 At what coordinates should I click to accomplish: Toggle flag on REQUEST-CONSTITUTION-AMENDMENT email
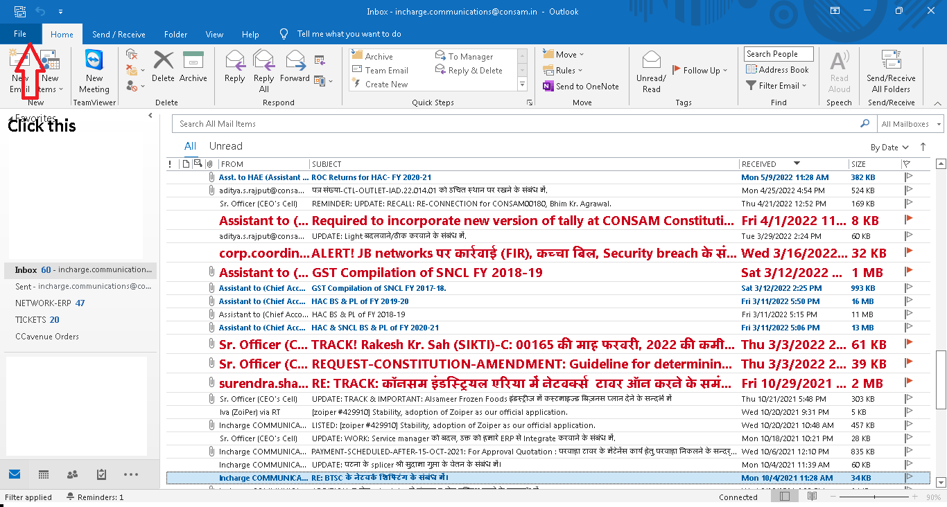coord(908,363)
